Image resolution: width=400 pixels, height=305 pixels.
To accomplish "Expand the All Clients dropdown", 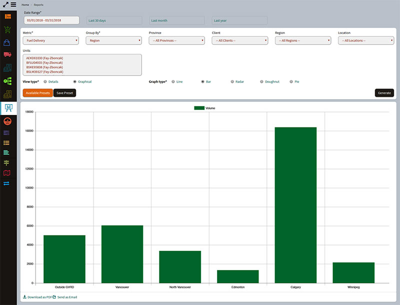I will [x=240, y=40].
